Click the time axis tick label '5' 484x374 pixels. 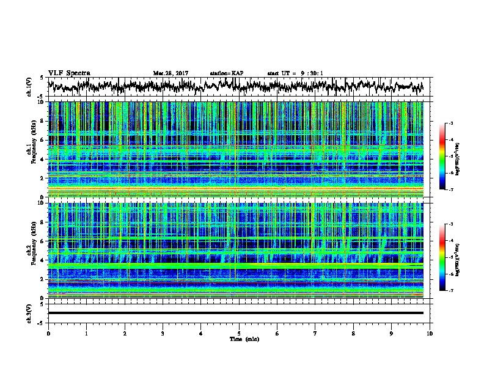pyautogui.click(x=239, y=334)
